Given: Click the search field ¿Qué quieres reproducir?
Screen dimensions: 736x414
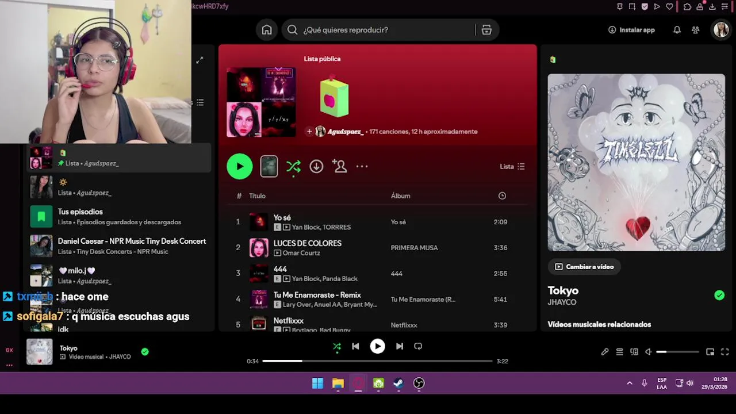Looking at the screenshot, I should 379,30.
